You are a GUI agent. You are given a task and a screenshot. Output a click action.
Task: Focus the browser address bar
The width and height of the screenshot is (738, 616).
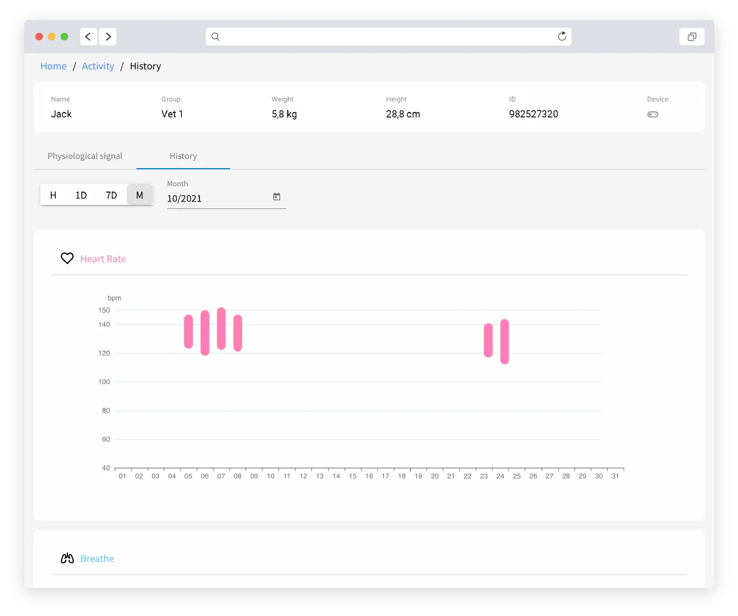click(x=389, y=36)
